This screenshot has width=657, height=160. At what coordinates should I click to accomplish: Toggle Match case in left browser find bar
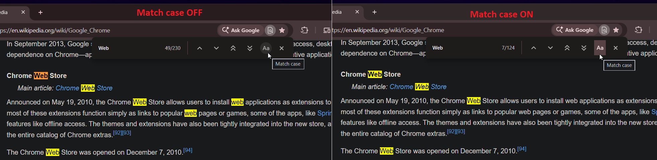coord(266,48)
